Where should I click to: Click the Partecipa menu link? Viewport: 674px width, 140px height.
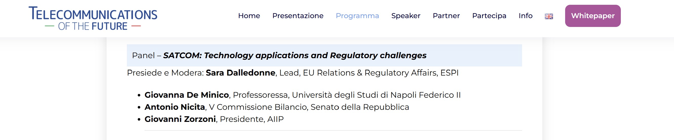point(489,16)
